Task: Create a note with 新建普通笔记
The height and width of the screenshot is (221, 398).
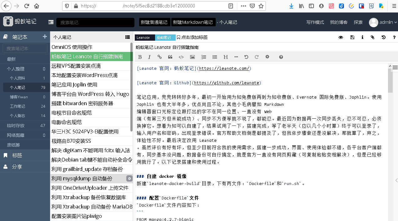Action: [x=154, y=22]
